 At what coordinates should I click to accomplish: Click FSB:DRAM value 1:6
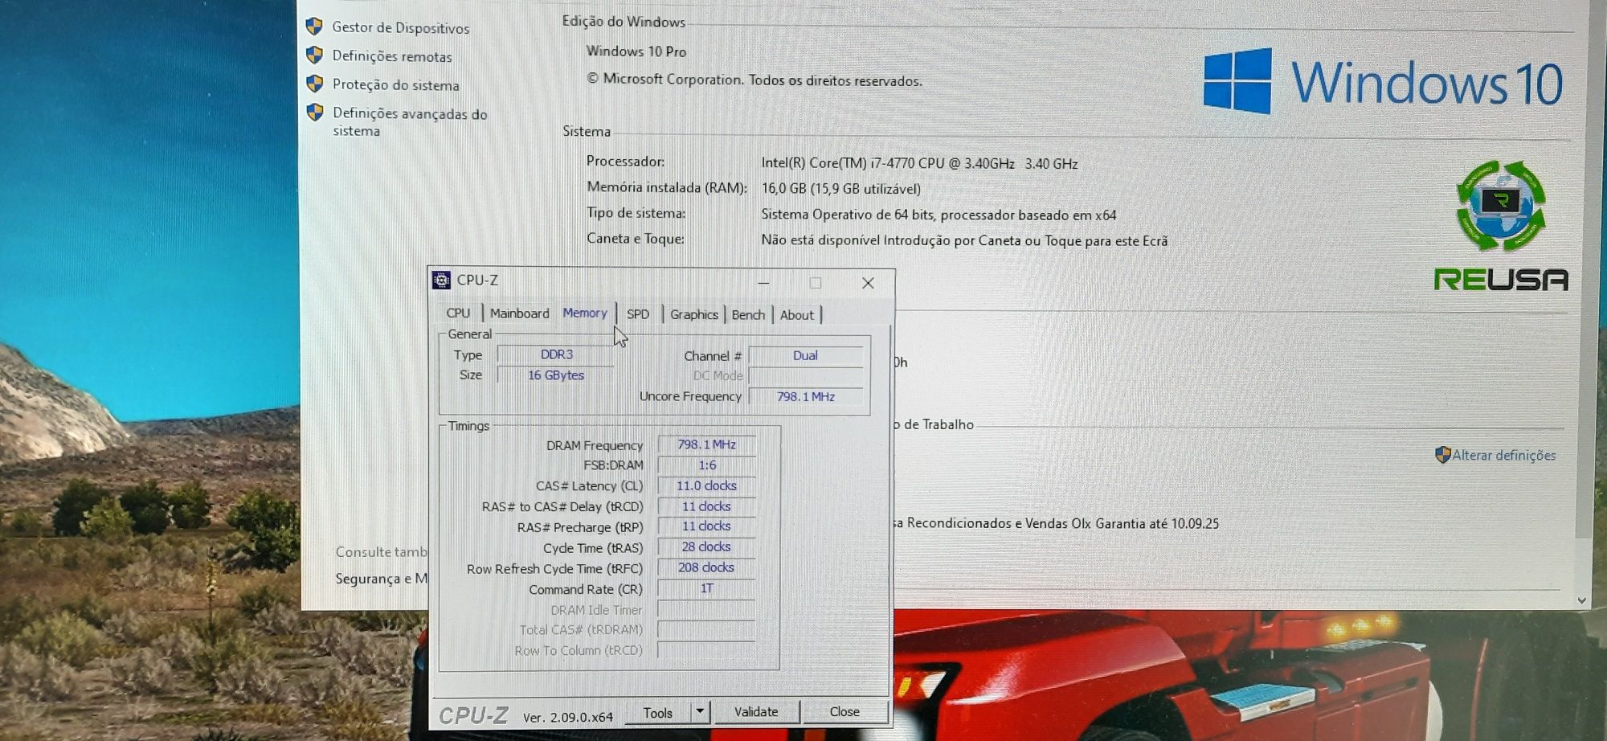point(707,465)
